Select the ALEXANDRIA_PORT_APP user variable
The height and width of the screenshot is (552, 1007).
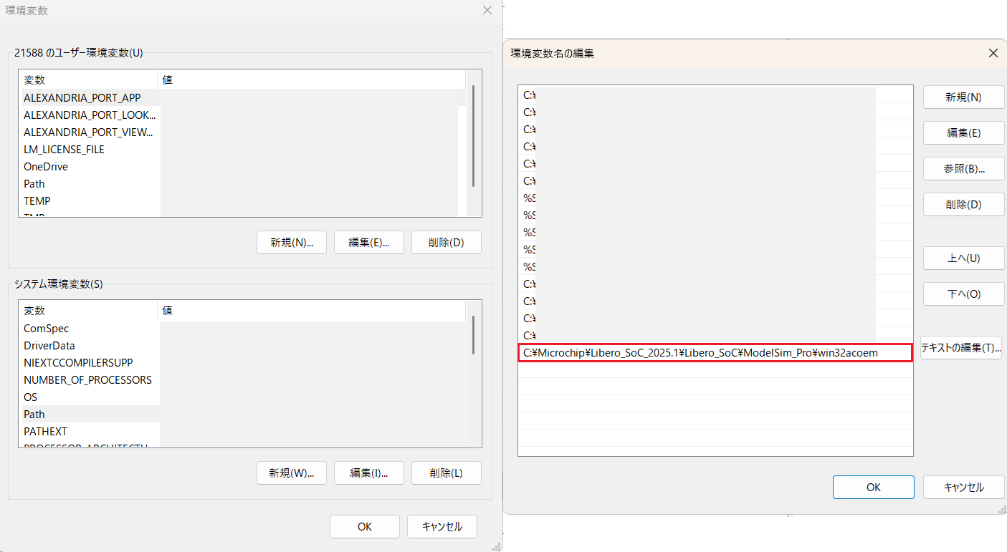pyautogui.click(x=82, y=97)
